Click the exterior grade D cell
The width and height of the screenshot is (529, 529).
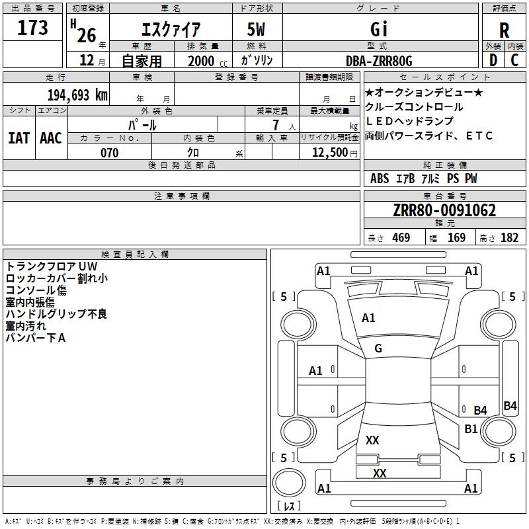(493, 60)
